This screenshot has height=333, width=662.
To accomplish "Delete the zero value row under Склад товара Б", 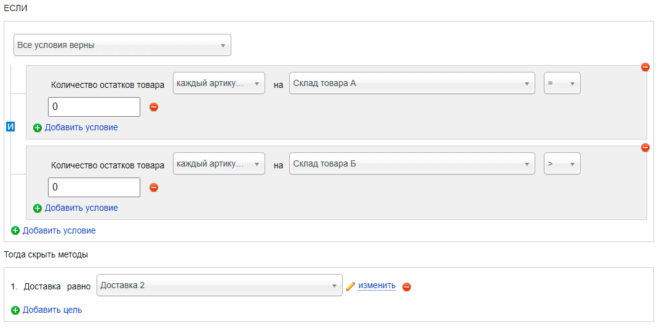I will (154, 187).
